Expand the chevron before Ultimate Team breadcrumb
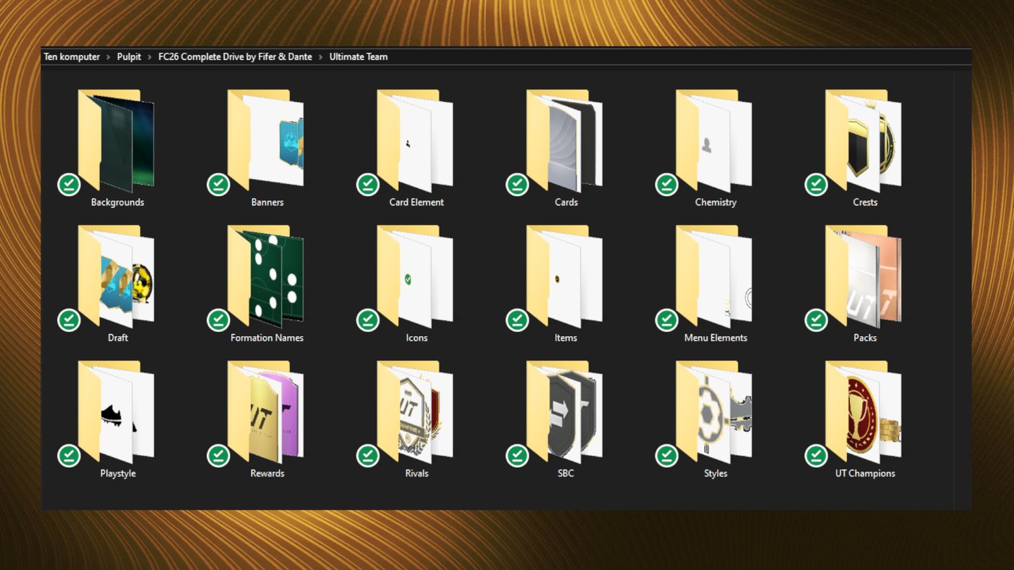Screen dimensions: 1014x570 click(320, 57)
